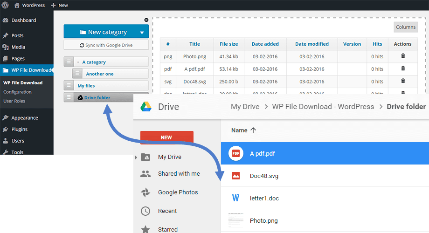The height and width of the screenshot is (233, 429).
Task: Click the Photo.png thumbnail in Drive
Action: coord(235,220)
